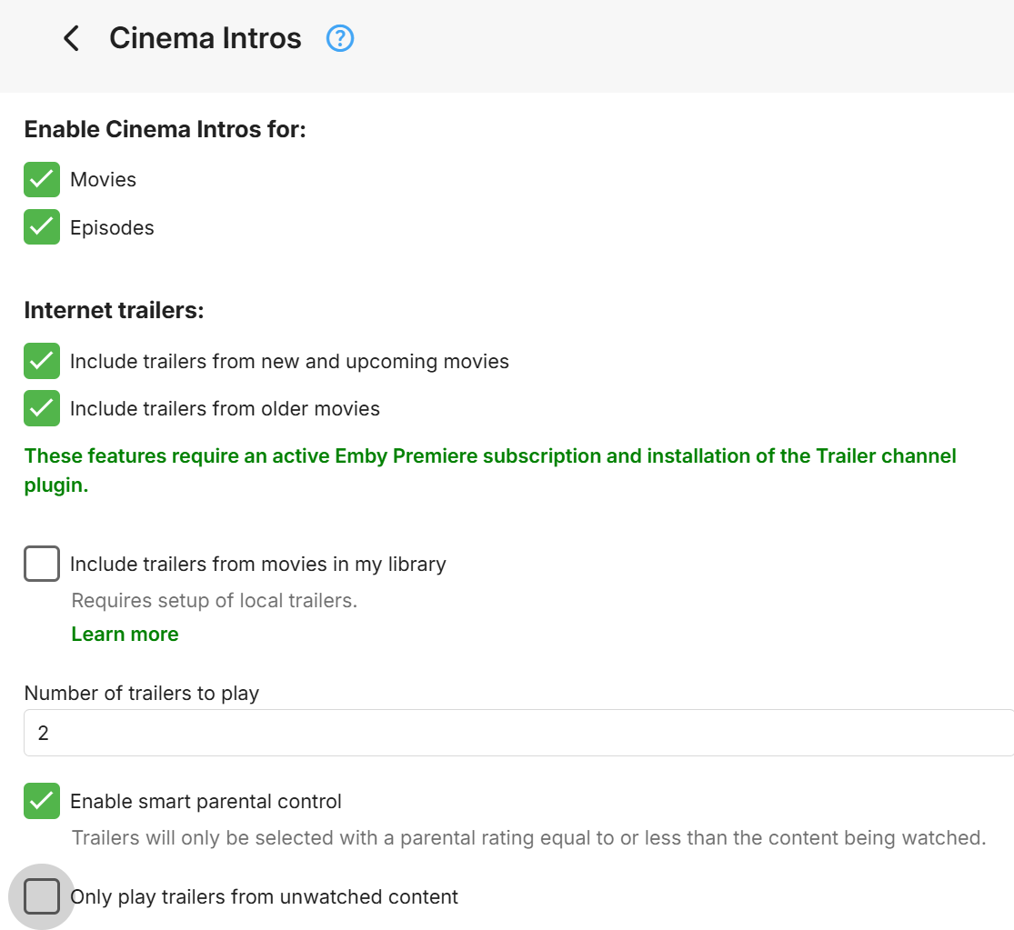Click 'Requires setup of local trailers' description
The height and width of the screenshot is (930, 1014).
[x=214, y=601]
